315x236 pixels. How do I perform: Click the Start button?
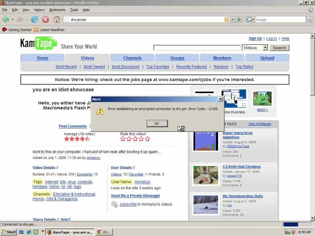(x=8, y=232)
